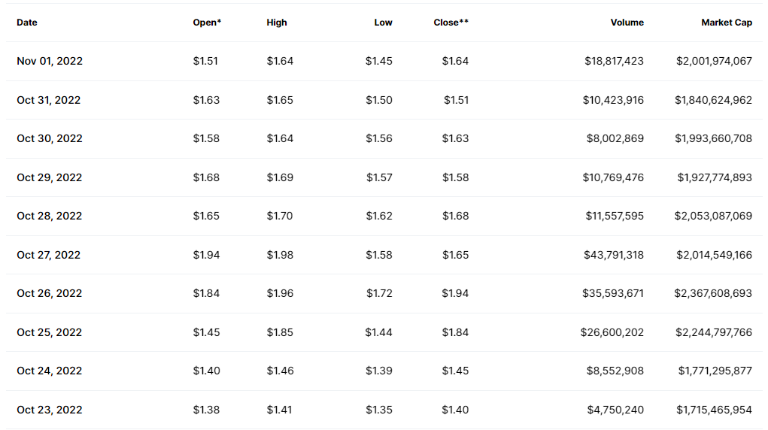Click the $1.35 low price value
Viewport: 768px width, 430px height.
pyautogui.click(x=378, y=410)
